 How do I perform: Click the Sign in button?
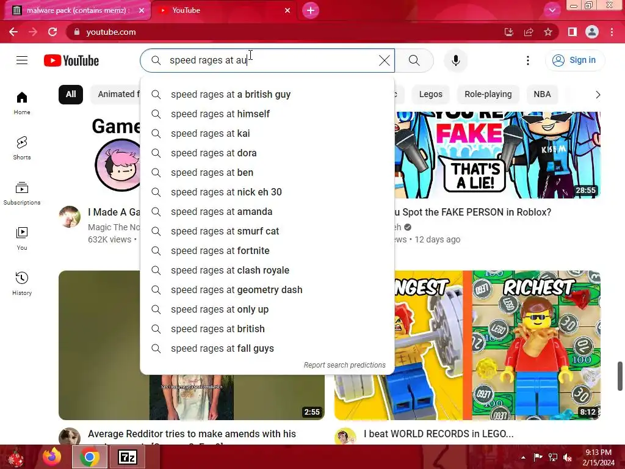(574, 60)
